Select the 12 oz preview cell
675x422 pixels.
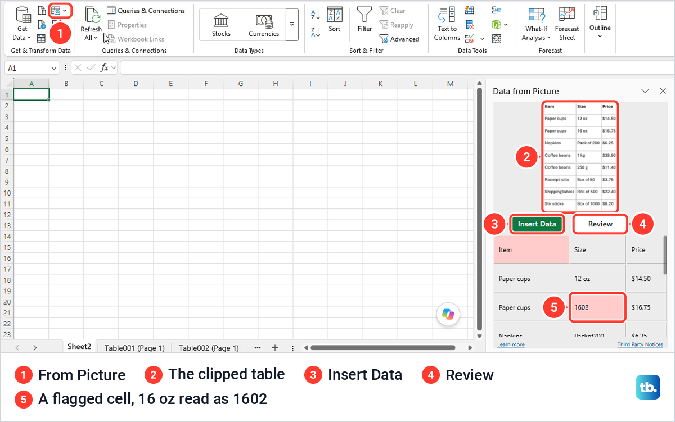tap(597, 279)
